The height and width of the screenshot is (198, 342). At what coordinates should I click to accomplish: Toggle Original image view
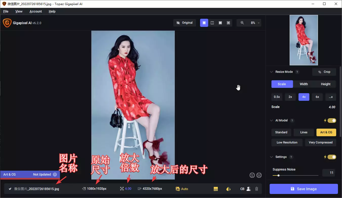(185, 23)
